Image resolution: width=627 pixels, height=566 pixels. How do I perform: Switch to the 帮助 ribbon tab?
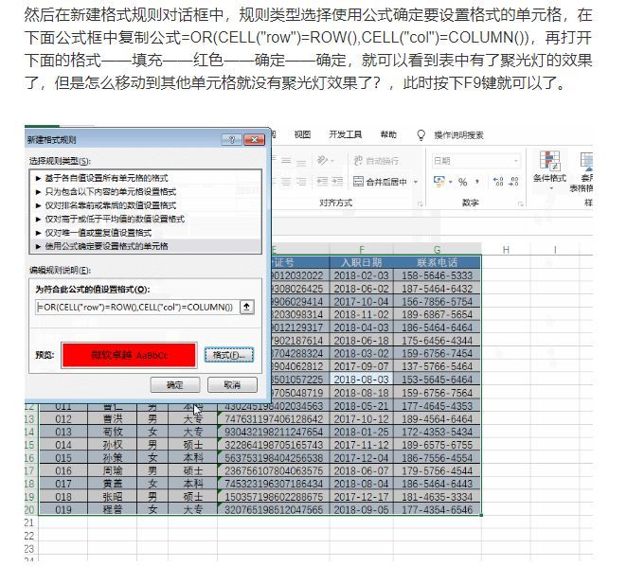[388, 134]
